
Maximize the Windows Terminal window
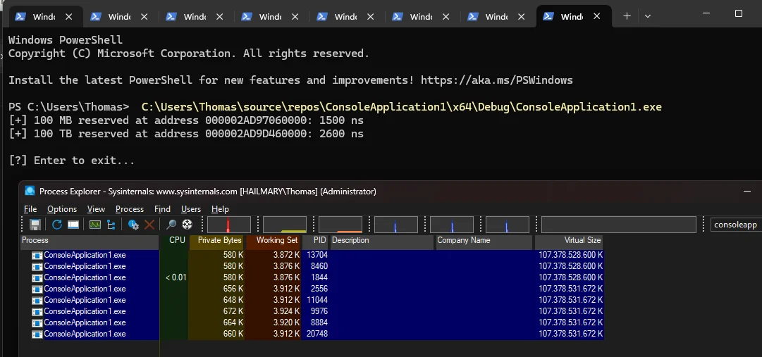[x=738, y=13]
